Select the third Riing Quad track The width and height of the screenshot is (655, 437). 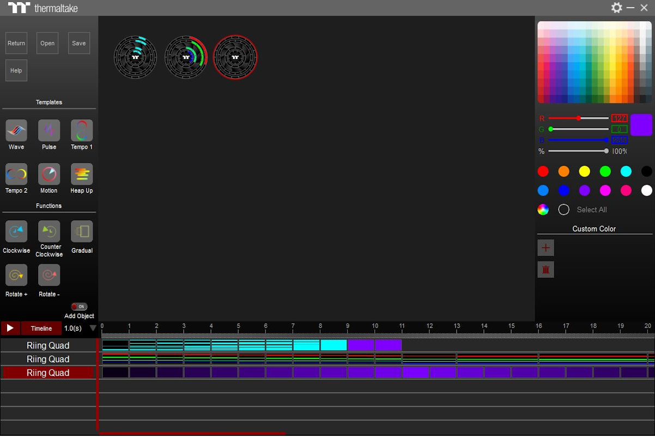(x=48, y=373)
